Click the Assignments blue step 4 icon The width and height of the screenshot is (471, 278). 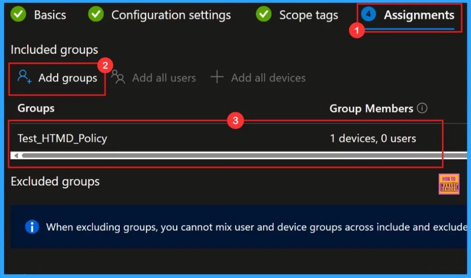point(368,14)
